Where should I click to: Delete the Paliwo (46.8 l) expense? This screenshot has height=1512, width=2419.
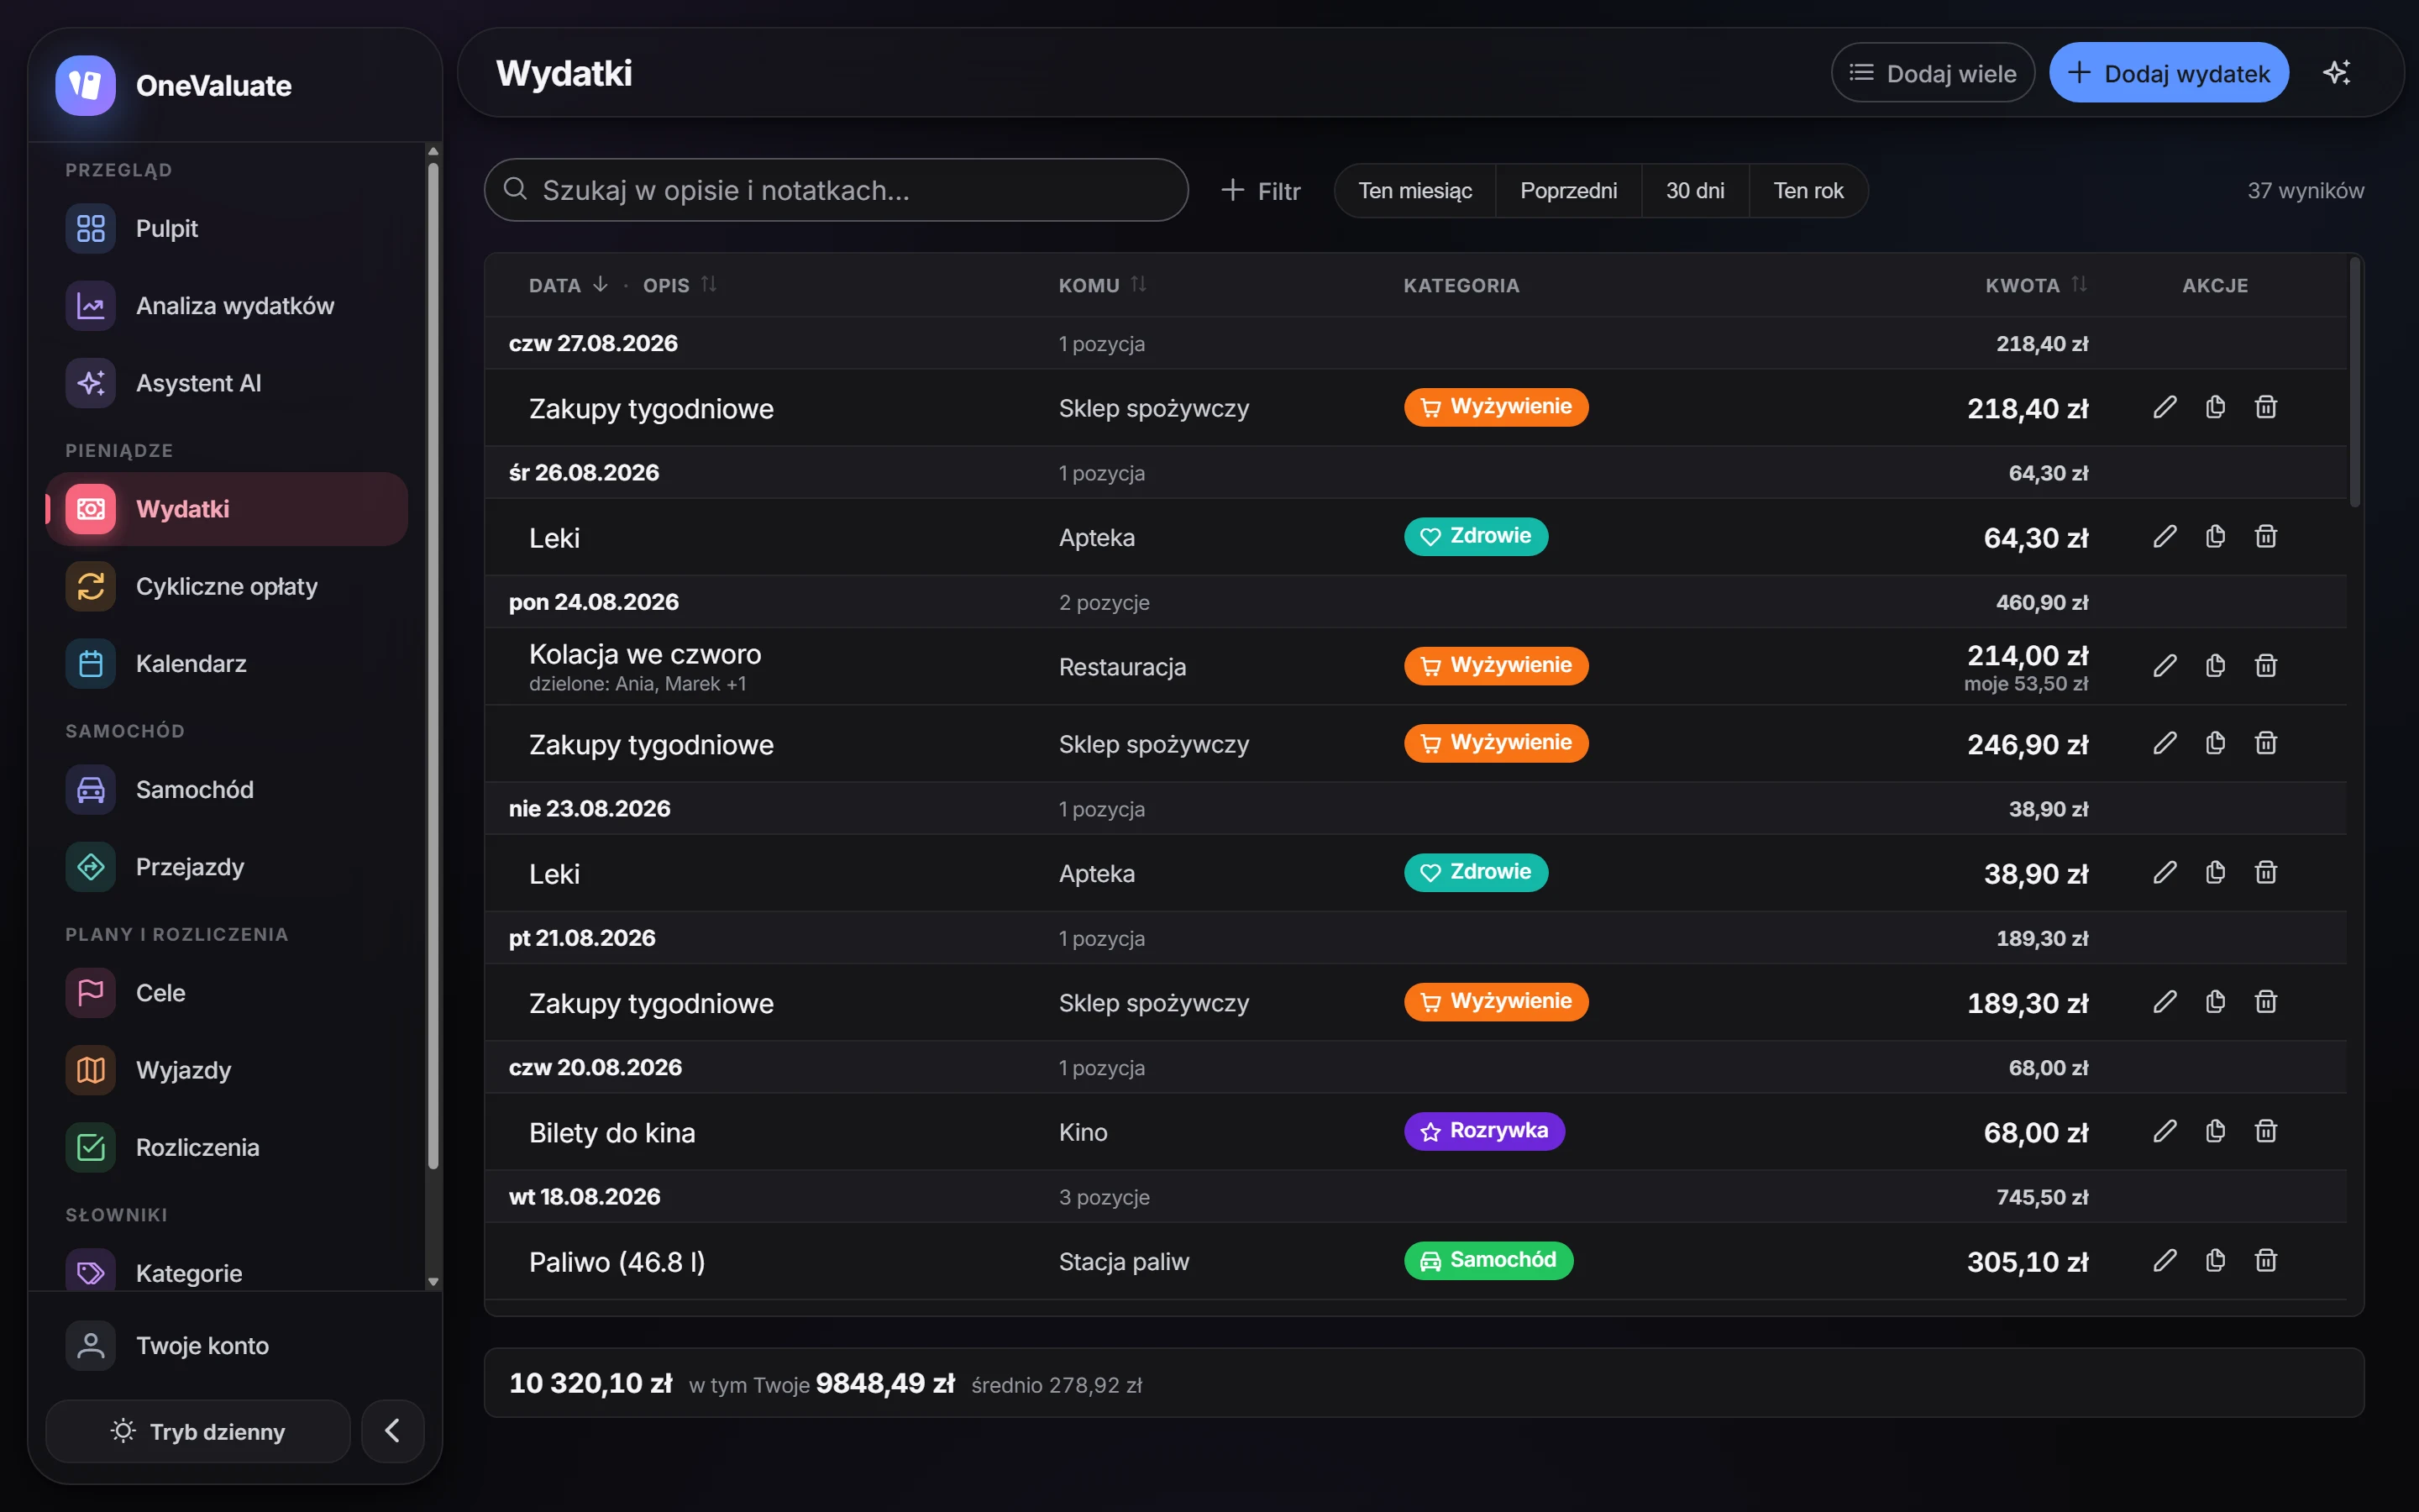click(2266, 1260)
